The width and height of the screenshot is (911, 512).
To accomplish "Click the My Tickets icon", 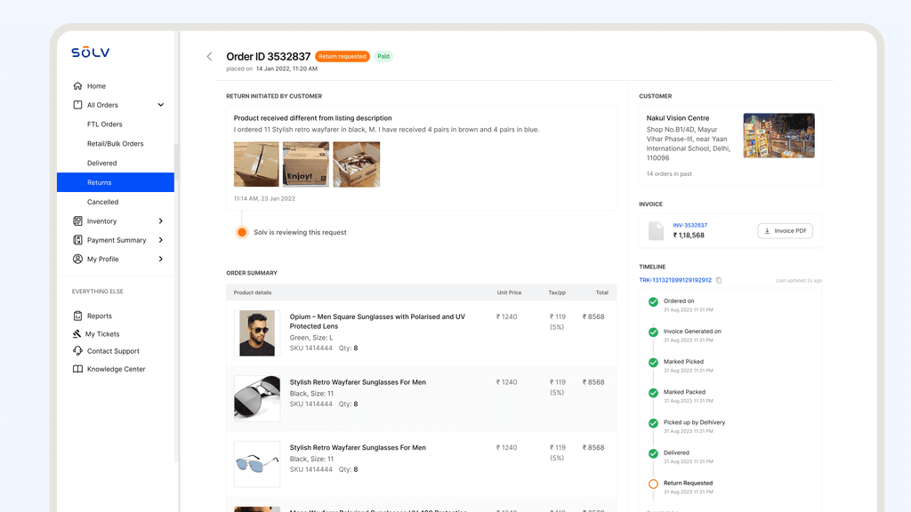I will click(x=77, y=334).
